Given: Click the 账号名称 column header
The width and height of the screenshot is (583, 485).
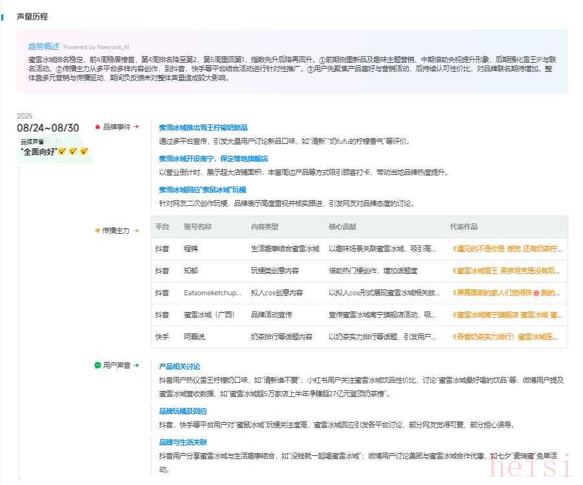Looking at the screenshot, I should 198,227.
